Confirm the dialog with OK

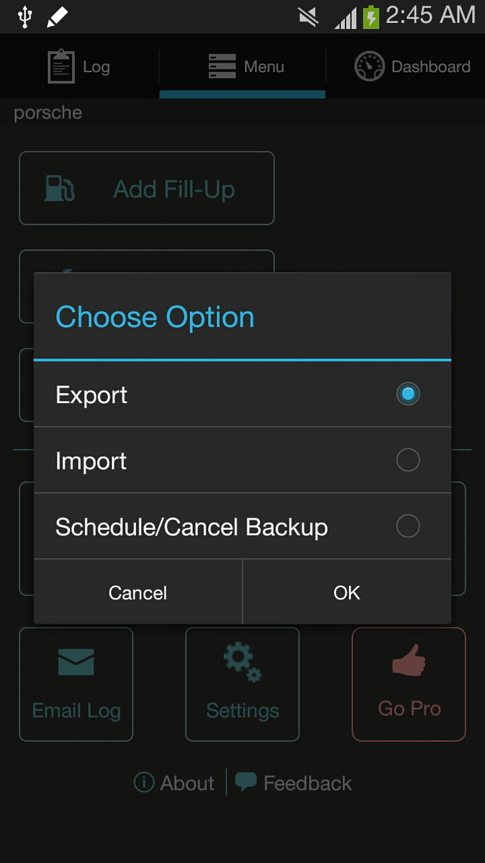click(346, 592)
